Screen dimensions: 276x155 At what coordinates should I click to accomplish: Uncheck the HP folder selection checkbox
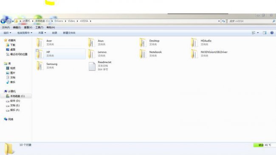tap(37, 51)
